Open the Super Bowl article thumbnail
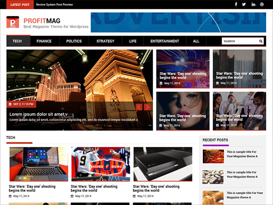The image size is (273, 205). tap(101, 164)
